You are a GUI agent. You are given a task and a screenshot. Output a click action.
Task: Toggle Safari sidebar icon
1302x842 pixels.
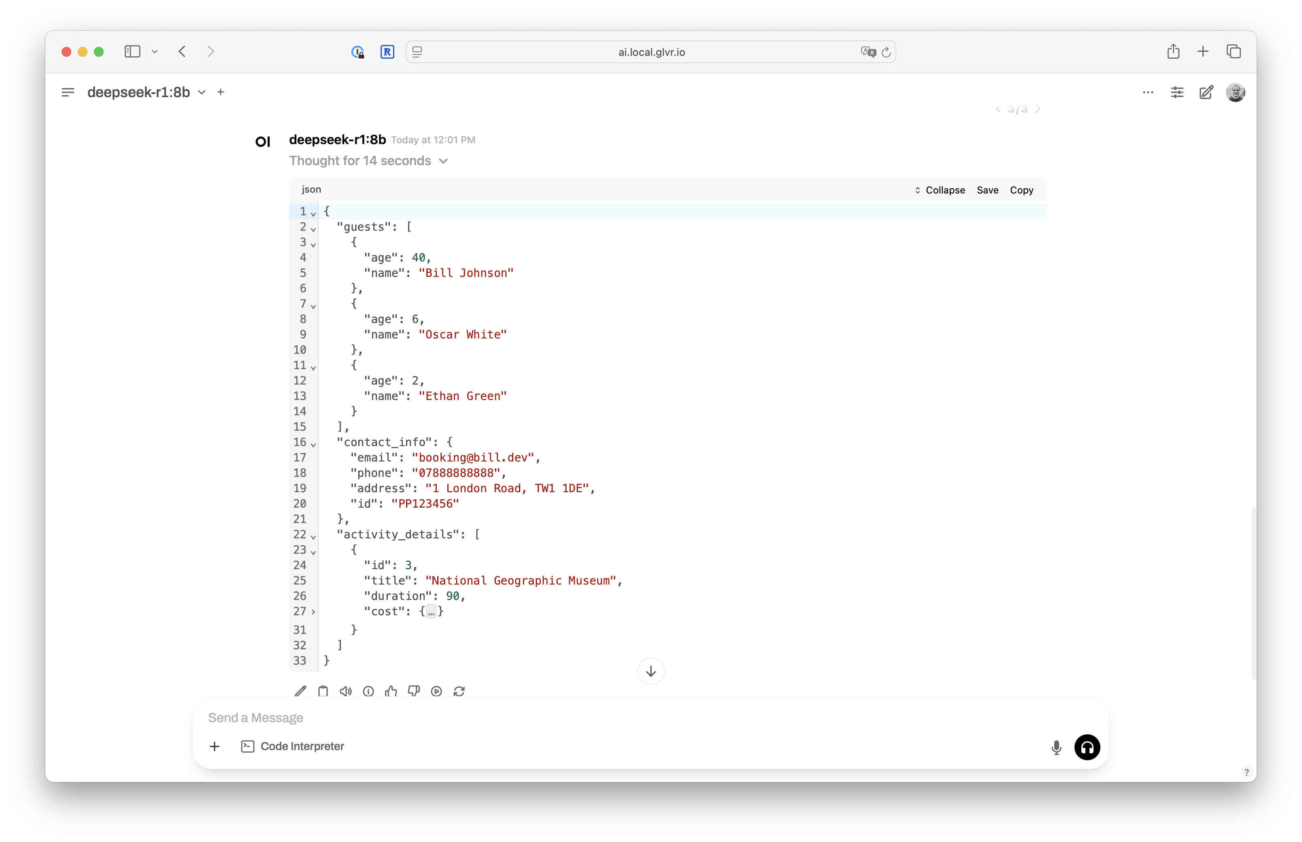pos(132,51)
